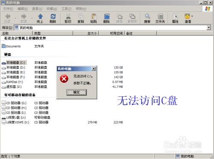Viewport: 214px width, 159px height.
Task: Refresh the view with 刷新 icon
Action: tap(53, 17)
